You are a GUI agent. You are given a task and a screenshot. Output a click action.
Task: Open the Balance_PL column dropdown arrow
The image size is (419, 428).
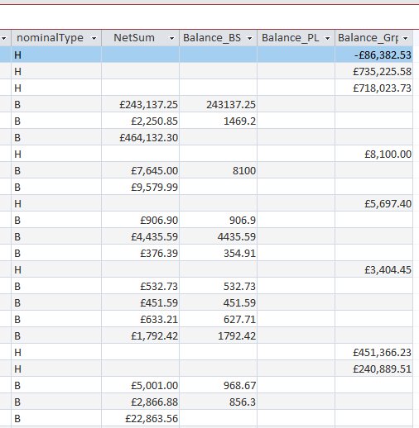click(327, 38)
